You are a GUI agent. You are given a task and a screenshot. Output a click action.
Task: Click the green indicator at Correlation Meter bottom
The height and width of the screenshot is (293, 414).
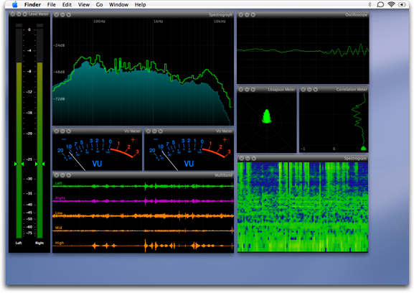(364, 148)
